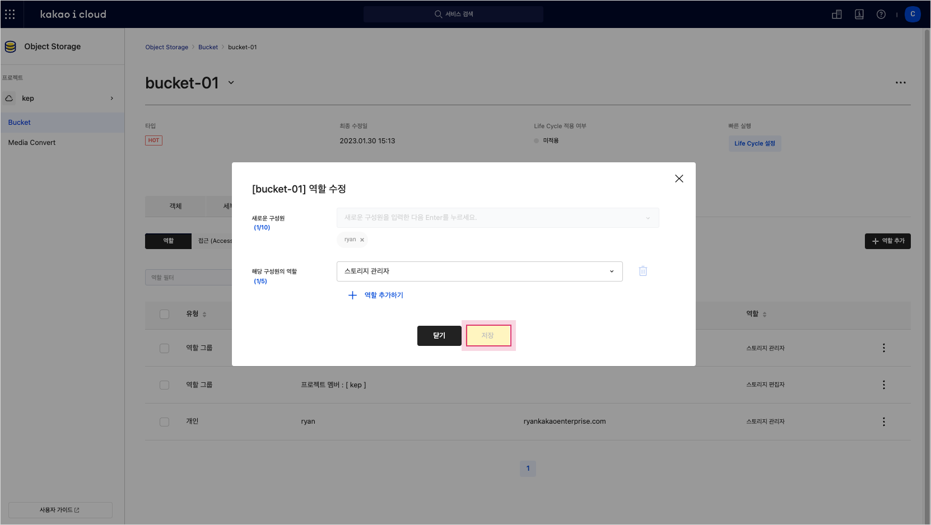
Task: Click the 닫기 button
Action: (x=439, y=336)
